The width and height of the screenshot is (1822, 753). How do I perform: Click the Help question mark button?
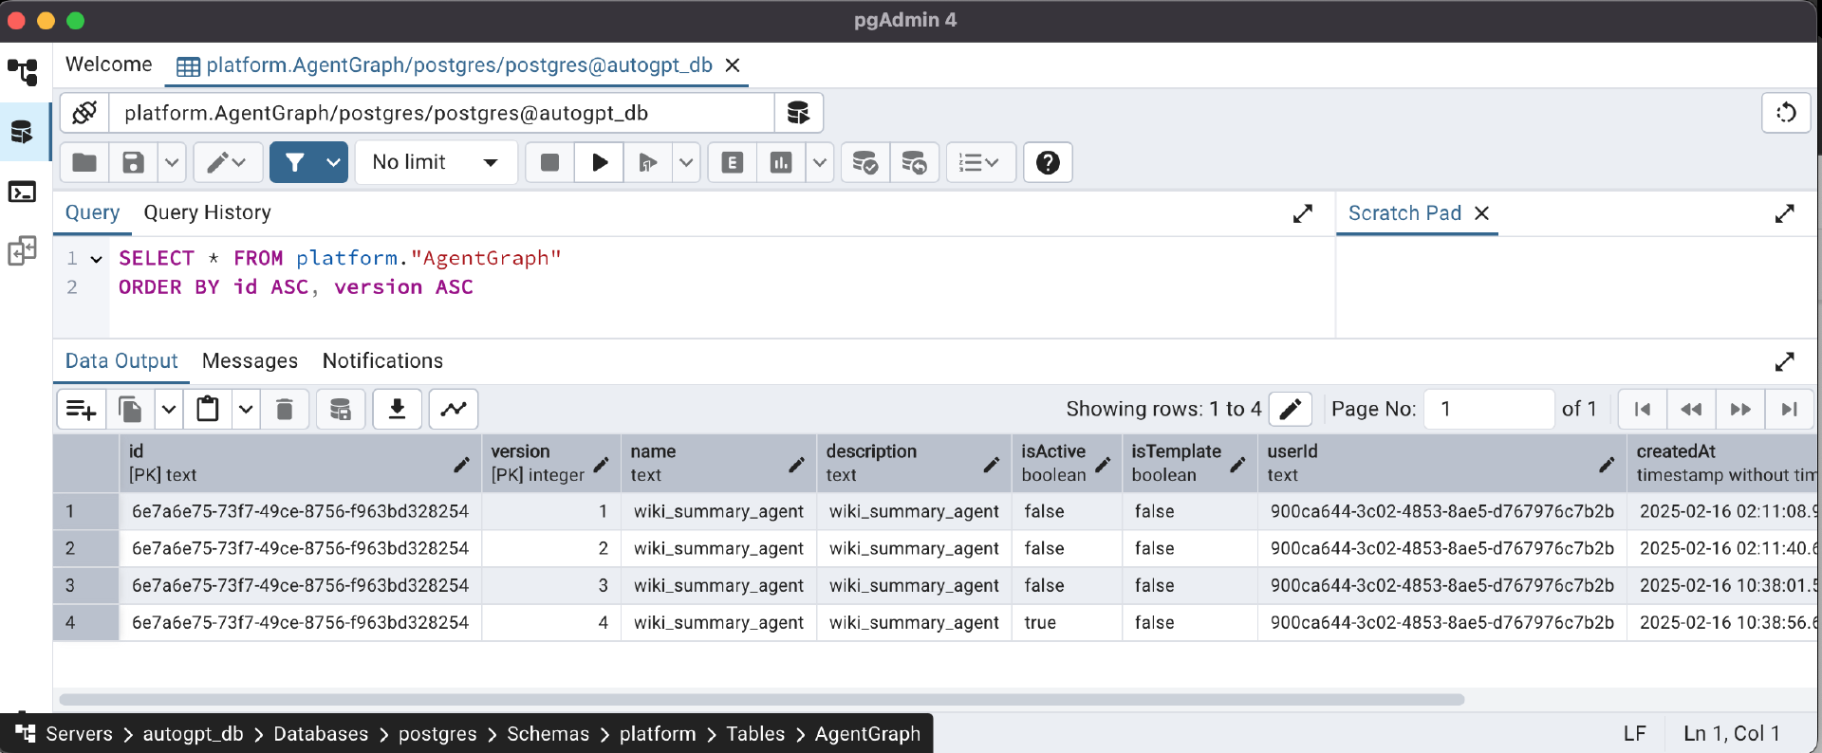[x=1048, y=162]
